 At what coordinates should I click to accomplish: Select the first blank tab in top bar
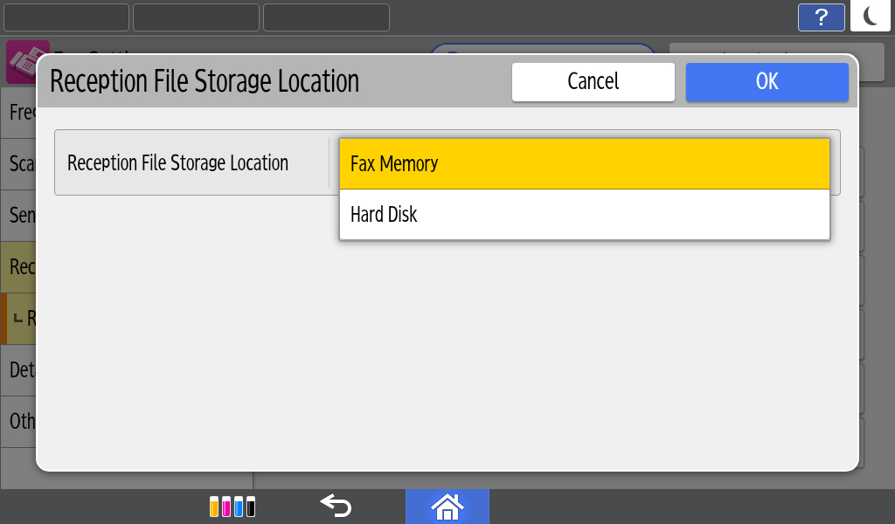[66, 17]
